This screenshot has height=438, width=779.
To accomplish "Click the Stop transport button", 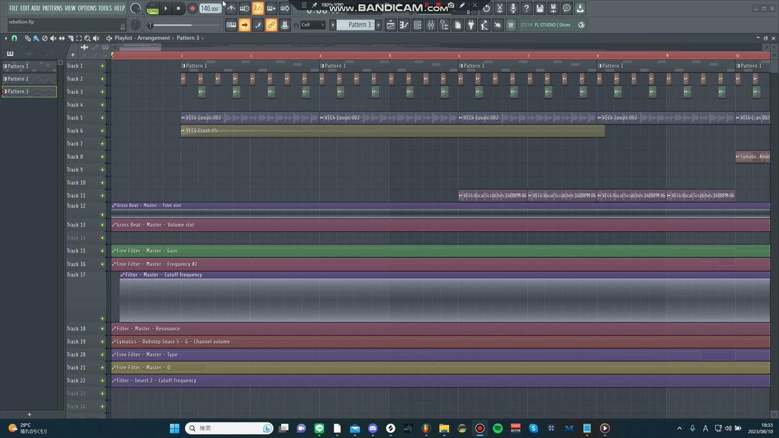I will pyautogui.click(x=179, y=8).
